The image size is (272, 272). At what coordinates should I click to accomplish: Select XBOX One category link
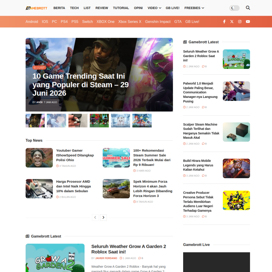coord(105,22)
